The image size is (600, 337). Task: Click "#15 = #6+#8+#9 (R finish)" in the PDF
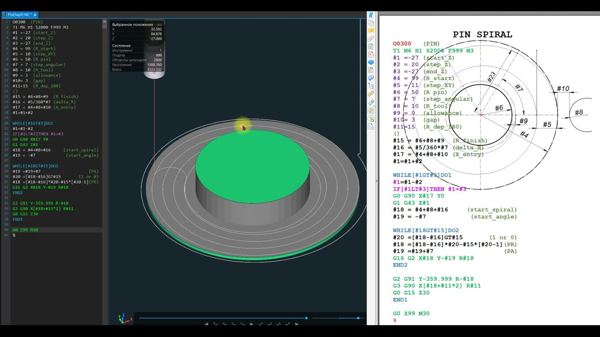pos(440,140)
